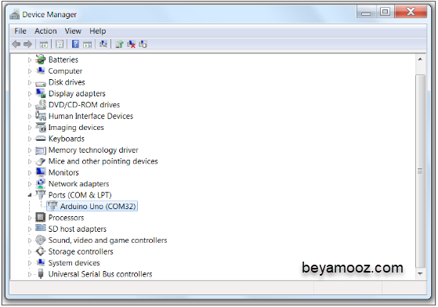Click the Display adapters icon
This screenshot has width=438, height=307.
tap(41, 93)
